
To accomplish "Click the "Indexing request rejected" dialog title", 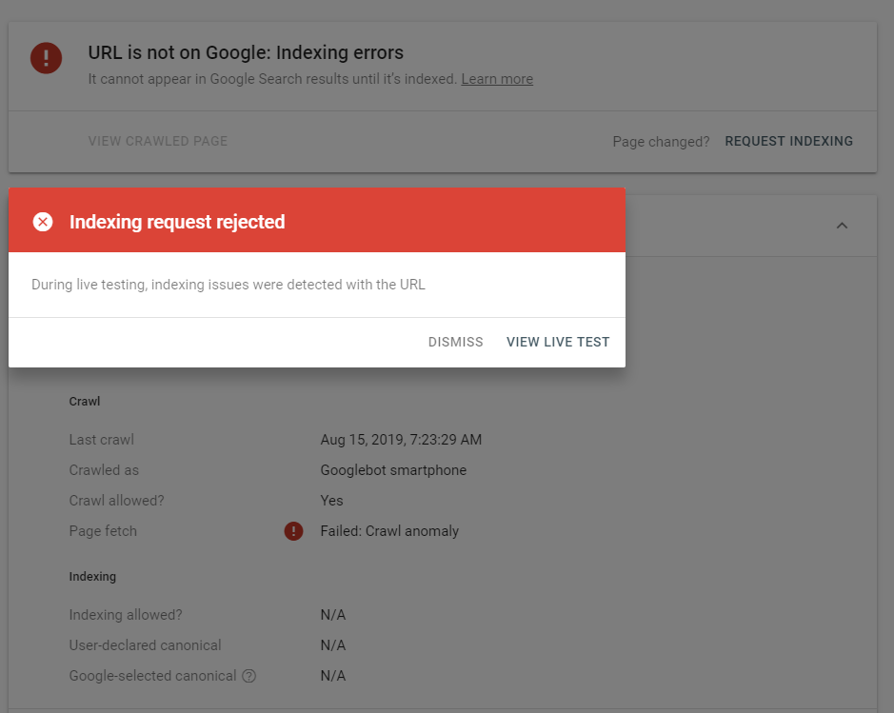I will tap(177, 222).
